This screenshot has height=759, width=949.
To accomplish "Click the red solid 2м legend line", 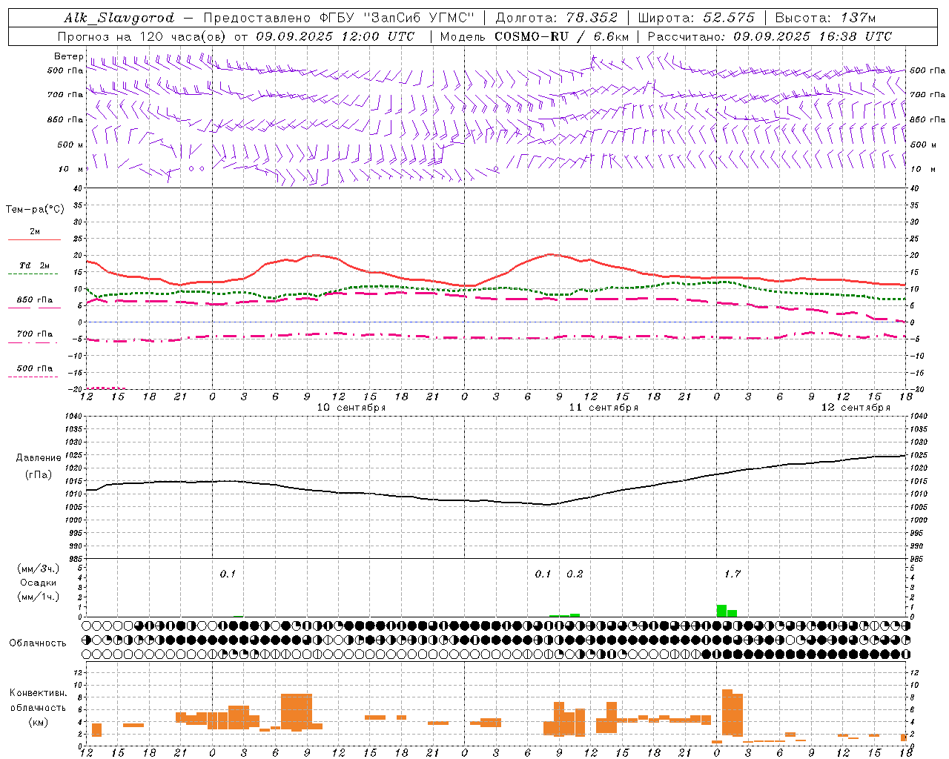I will pos(34,239).
